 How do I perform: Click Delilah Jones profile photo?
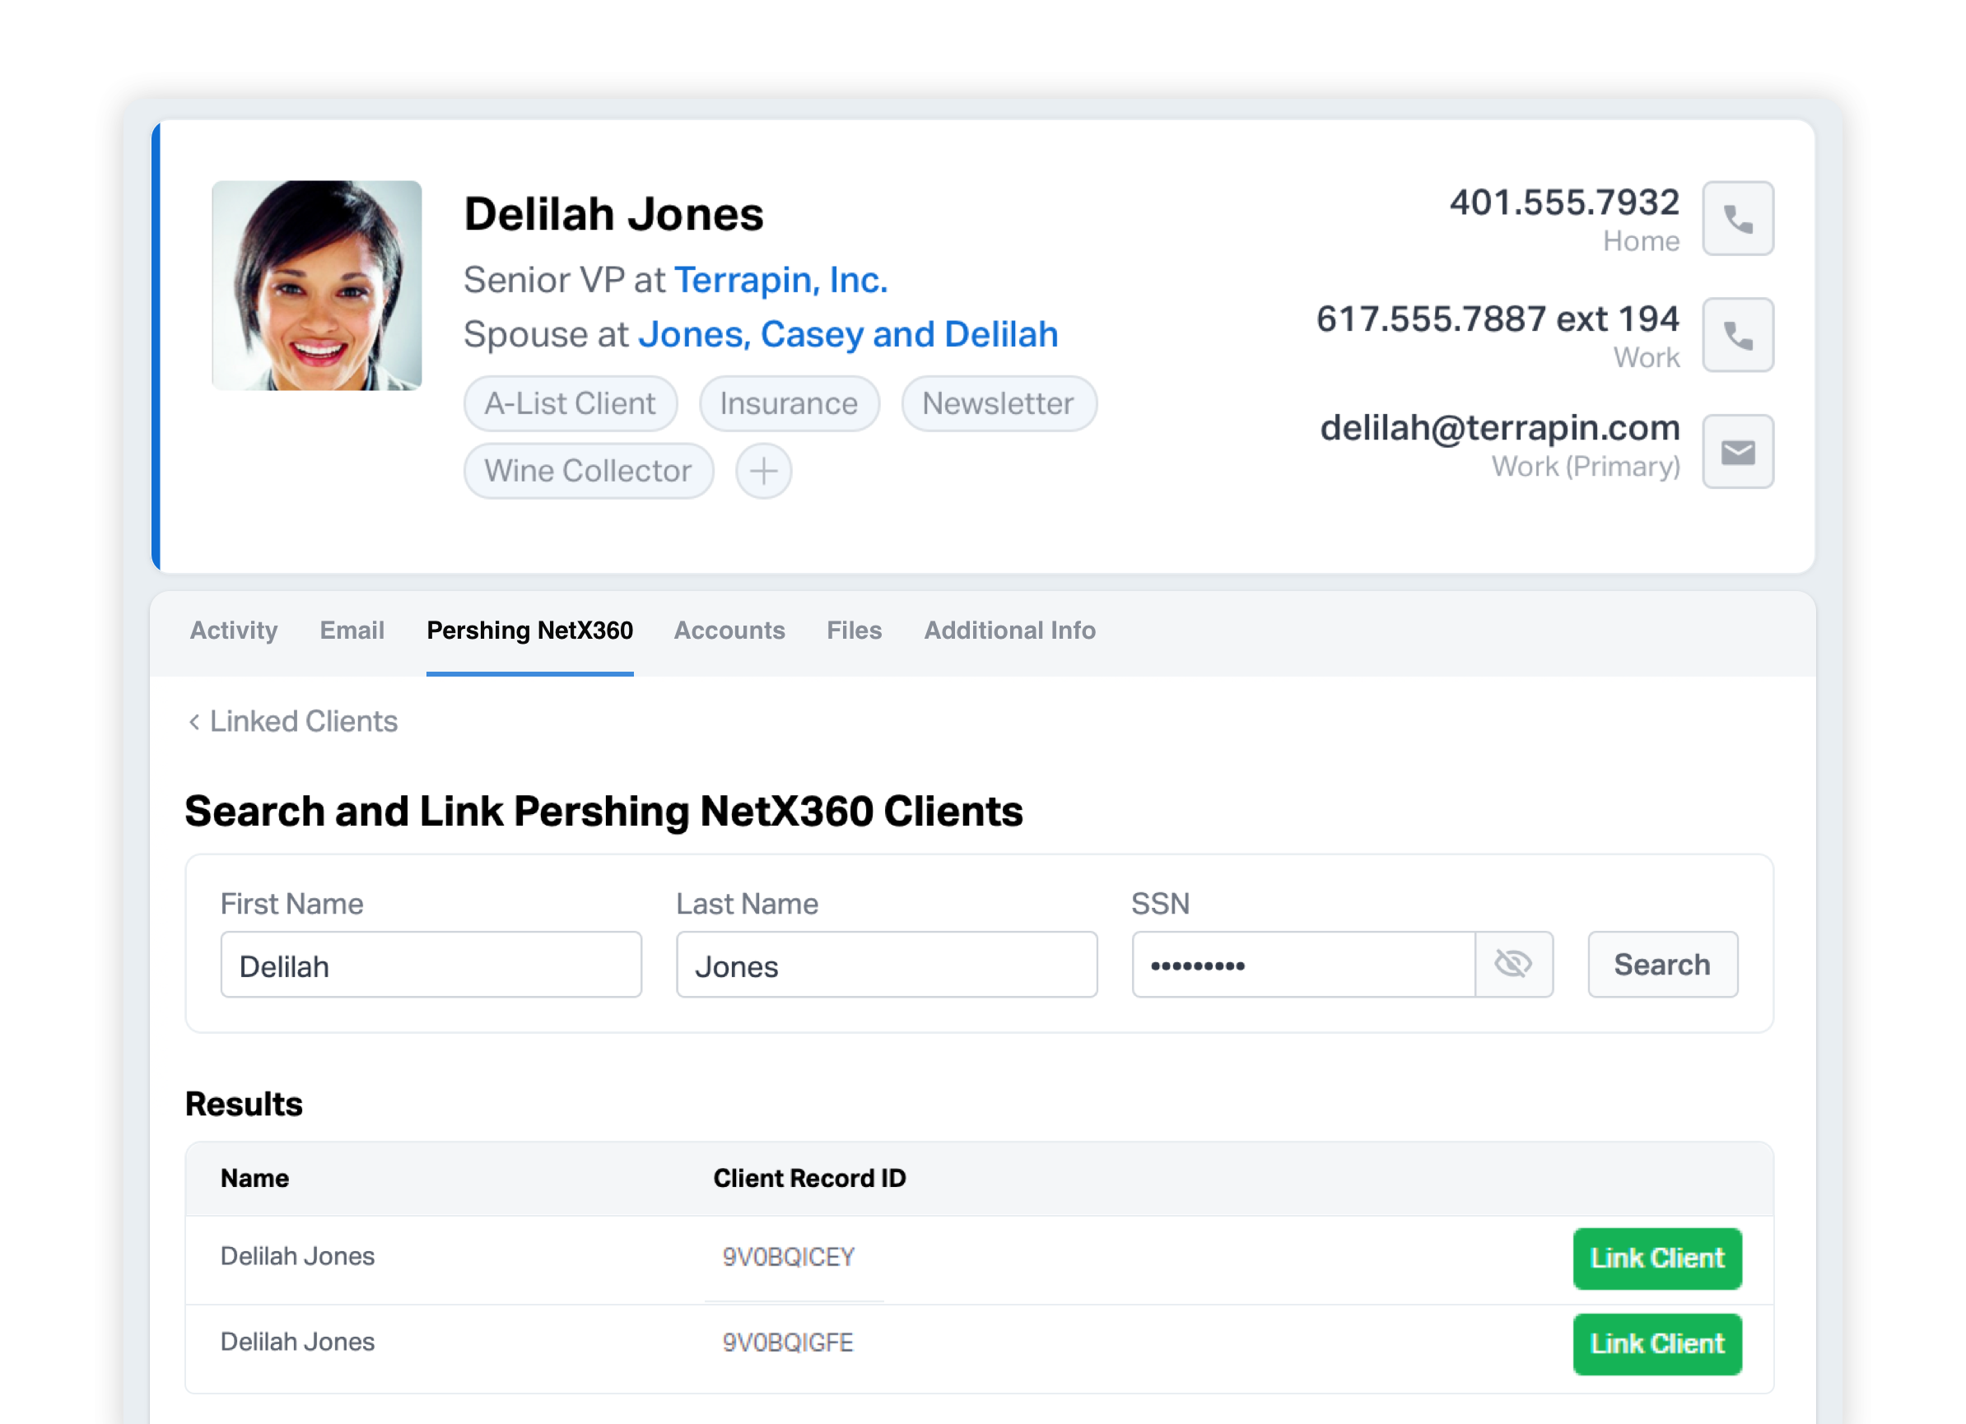coord(316,285)
